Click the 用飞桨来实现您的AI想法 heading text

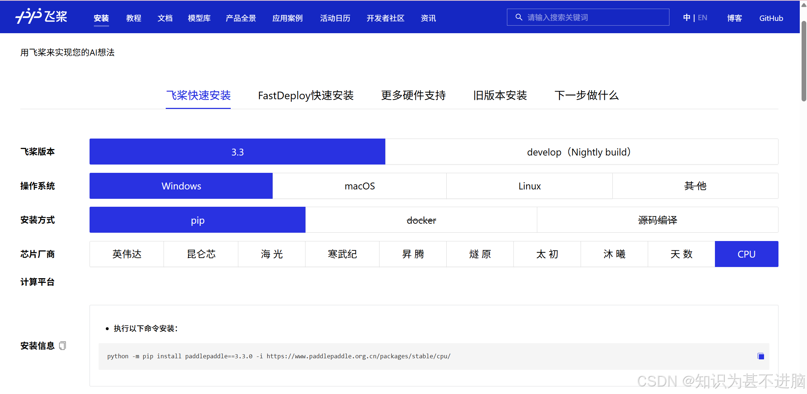tap(68, 53)
